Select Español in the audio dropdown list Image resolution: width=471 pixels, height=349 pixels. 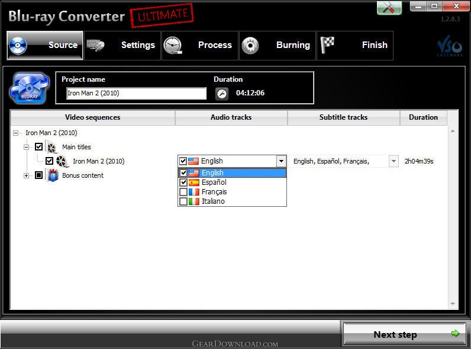(232, 182)
